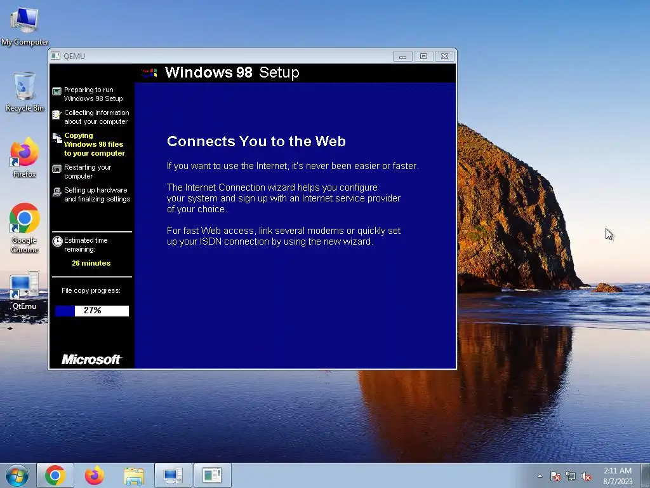
Task: Click 'Preparing to run Windows 98 Setup' text
Action: [x=93, y=94]
